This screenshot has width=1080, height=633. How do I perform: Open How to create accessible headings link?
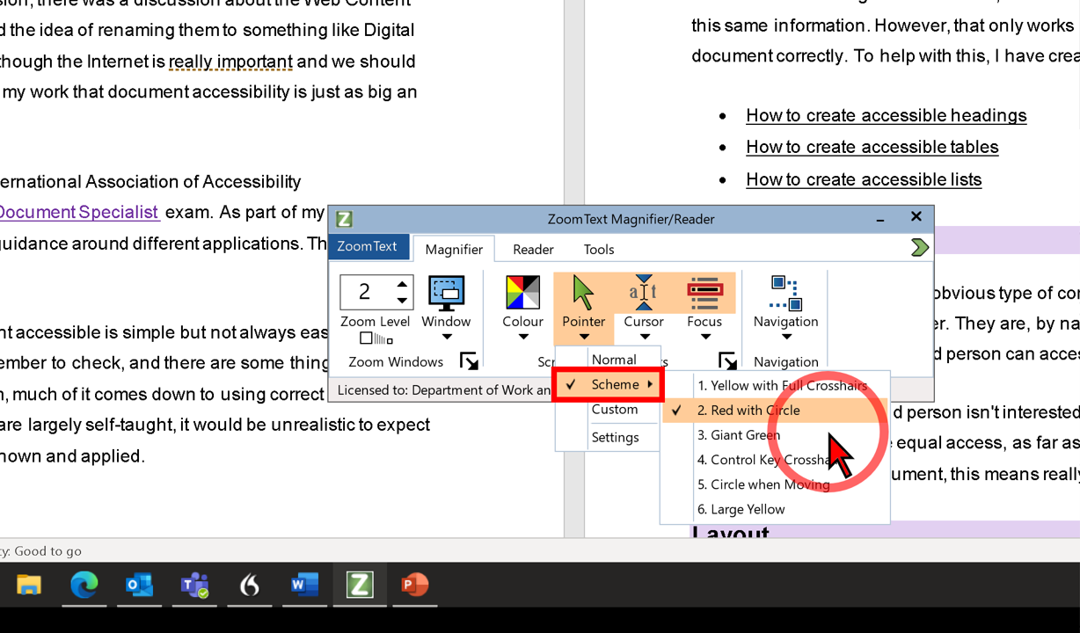886,115
